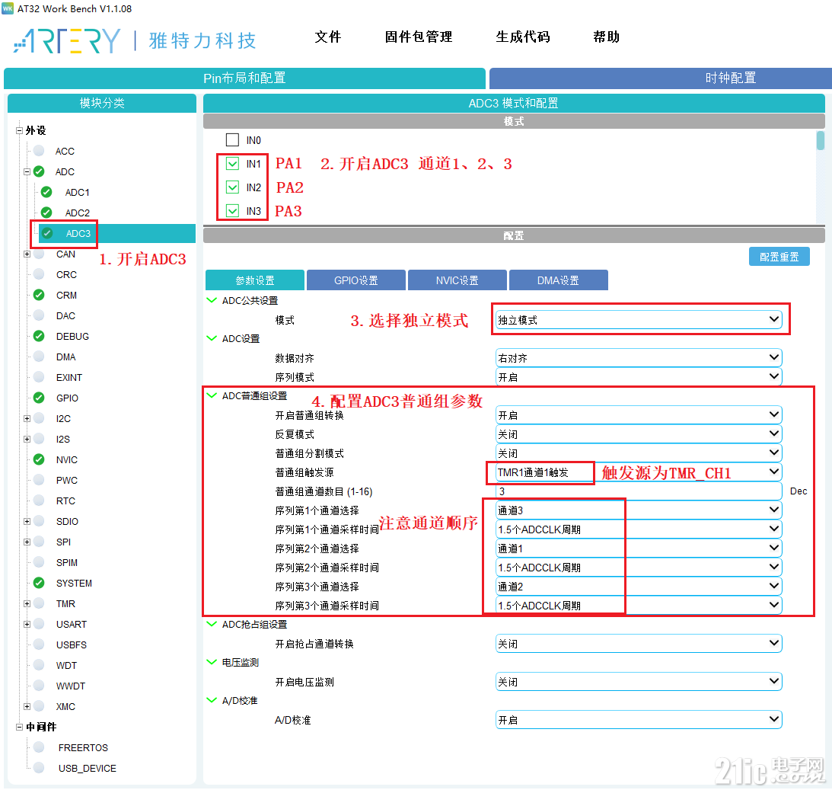Expand the USART tree node

[27, 624]
